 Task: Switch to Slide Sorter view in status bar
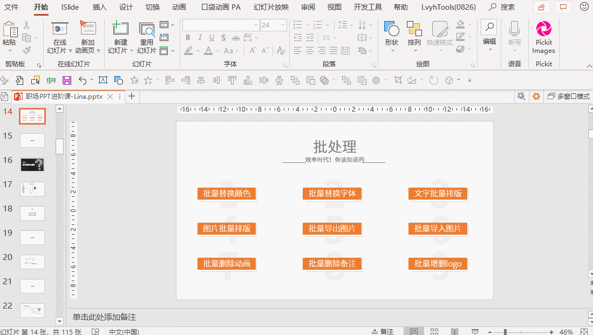pos(434,332)
